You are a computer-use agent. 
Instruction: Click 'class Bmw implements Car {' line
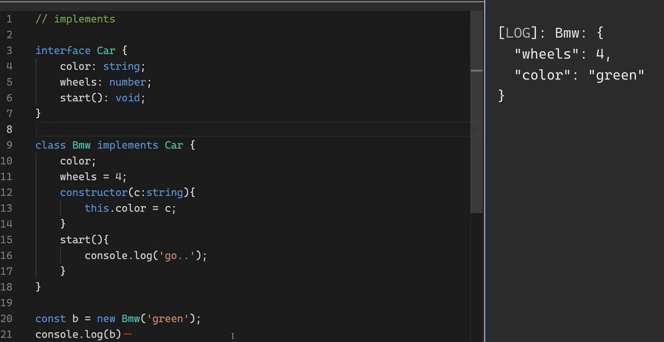pos(115,145)
